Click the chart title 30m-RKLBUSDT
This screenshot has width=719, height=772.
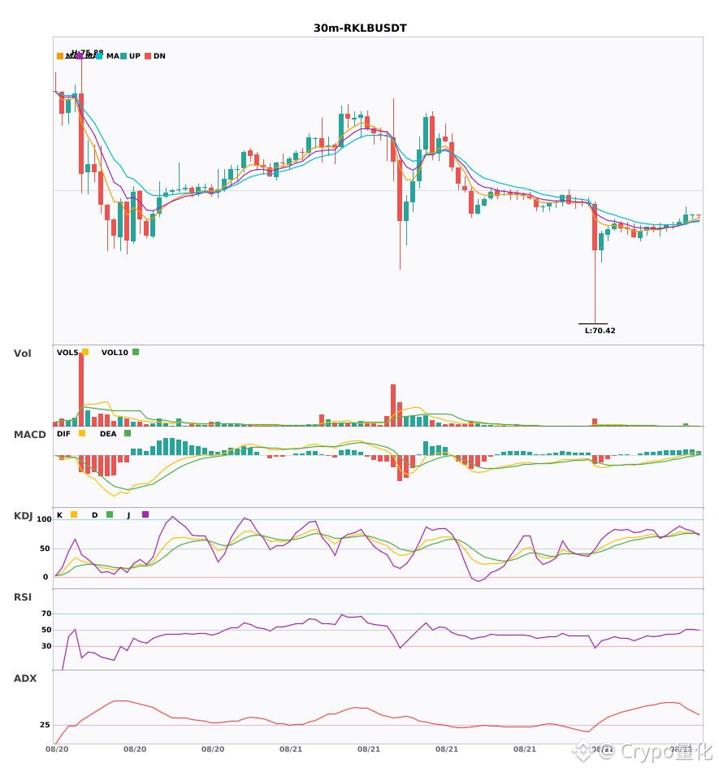click(x=360, y=28)
